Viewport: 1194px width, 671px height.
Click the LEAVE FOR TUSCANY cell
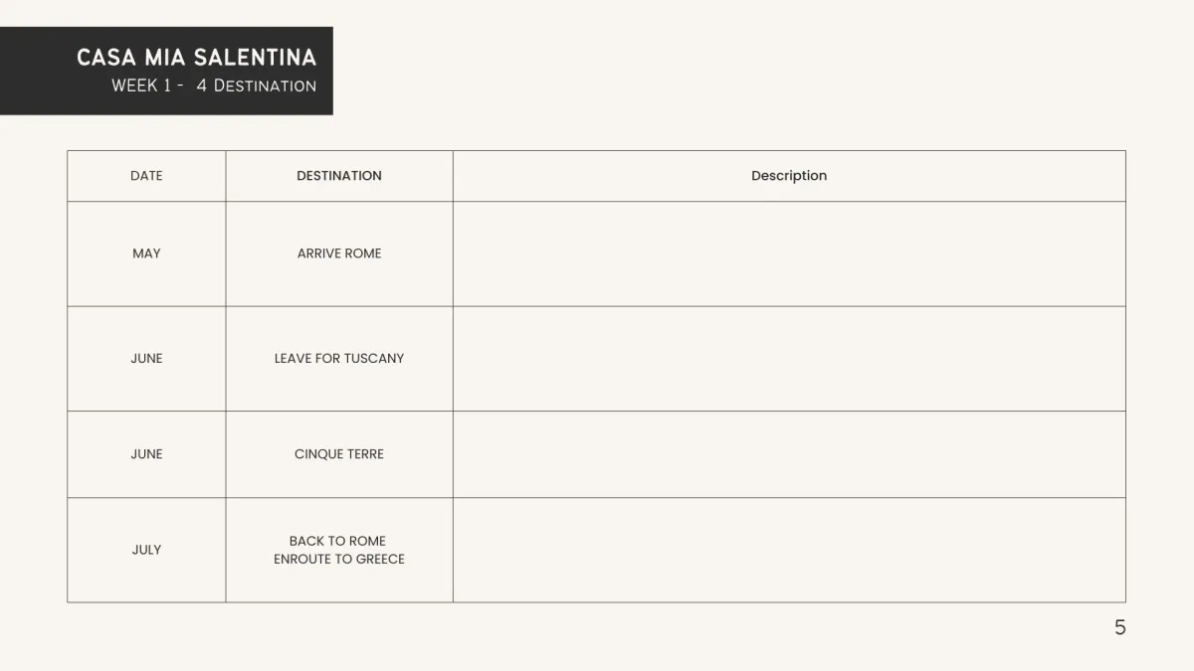[339, 359]
